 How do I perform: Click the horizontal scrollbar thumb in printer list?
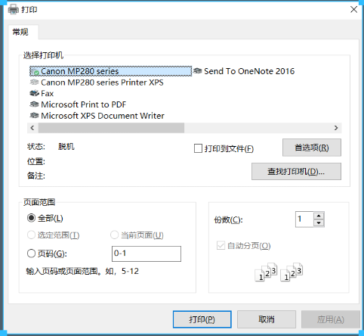[x=111, y=128]
